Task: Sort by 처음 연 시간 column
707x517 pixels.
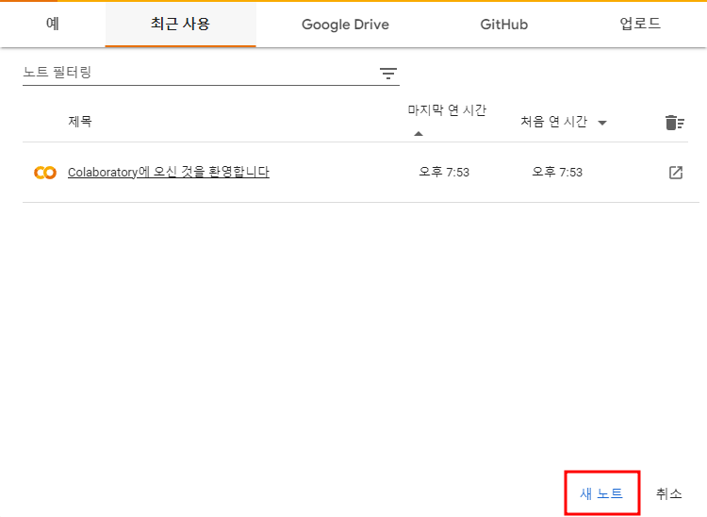Action: [x=553, y=122]
